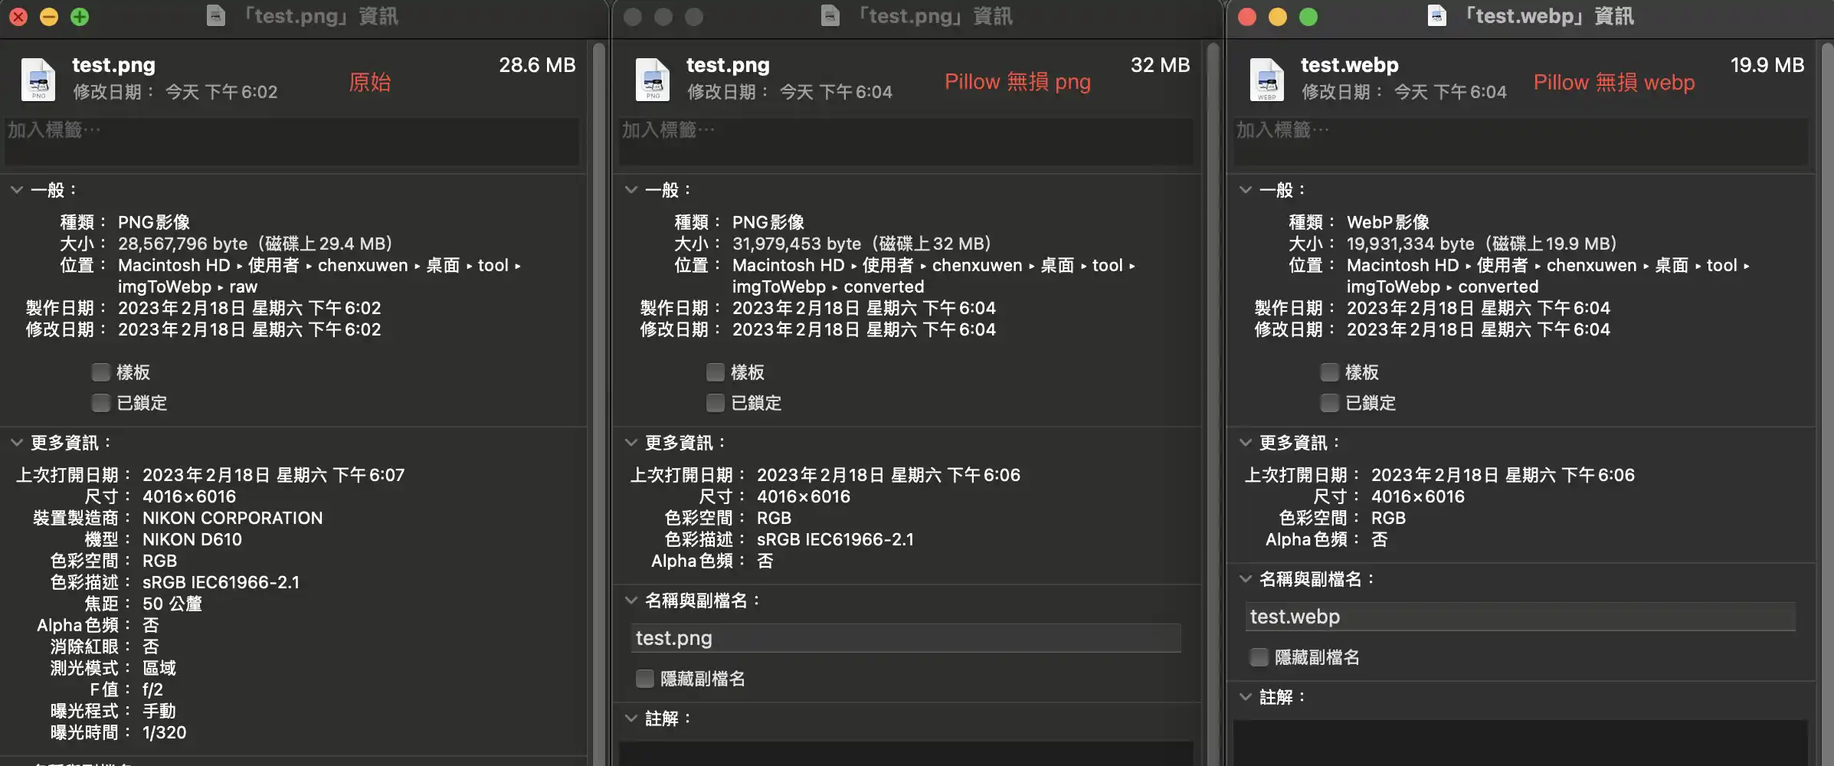Collapse 註解 section in test.webp window
This screenshot has width=1834, height=766.
[1246, 697]
